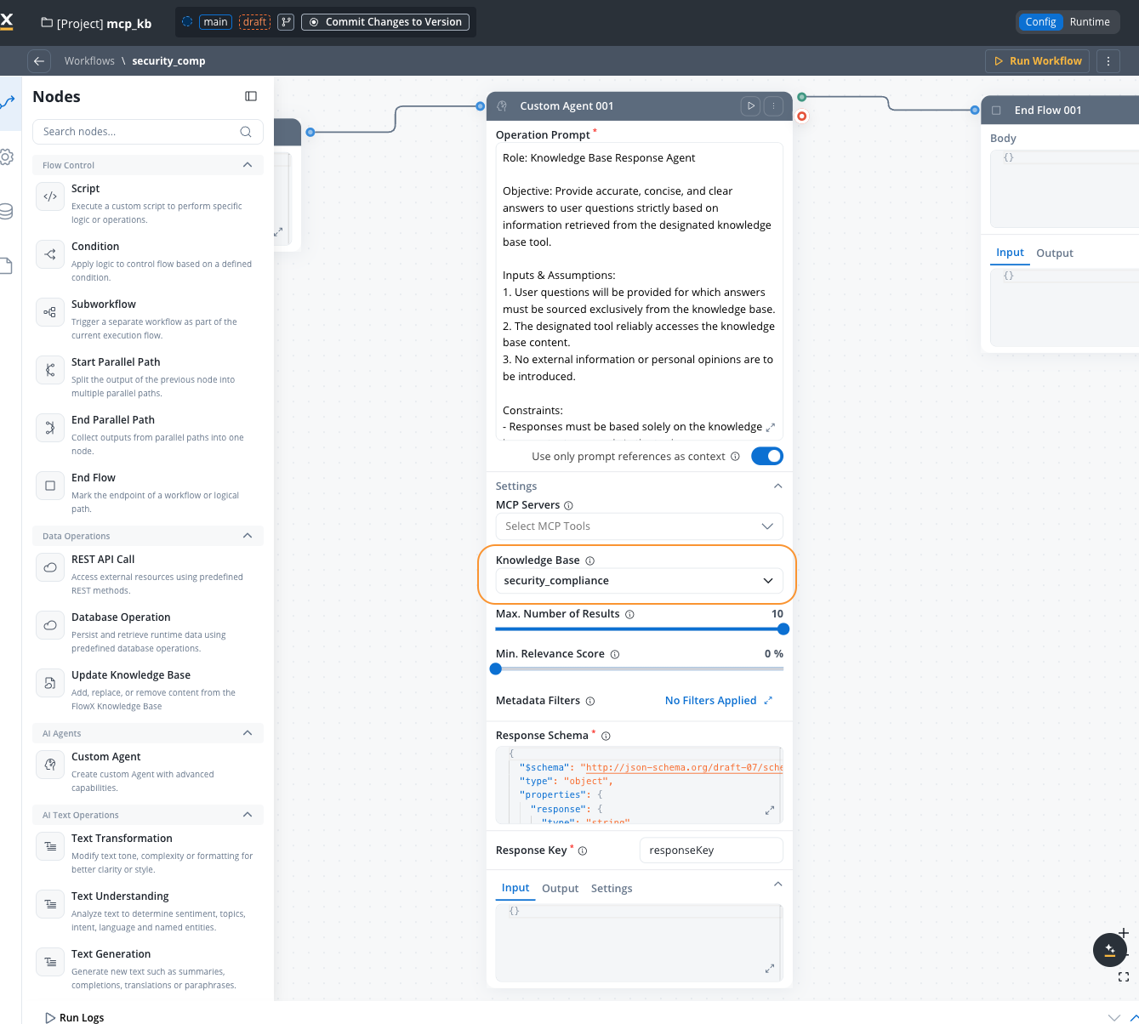
Task: Open the Knowledge Base dropdown
Action: pyautogui.click(x=639, y=581)
